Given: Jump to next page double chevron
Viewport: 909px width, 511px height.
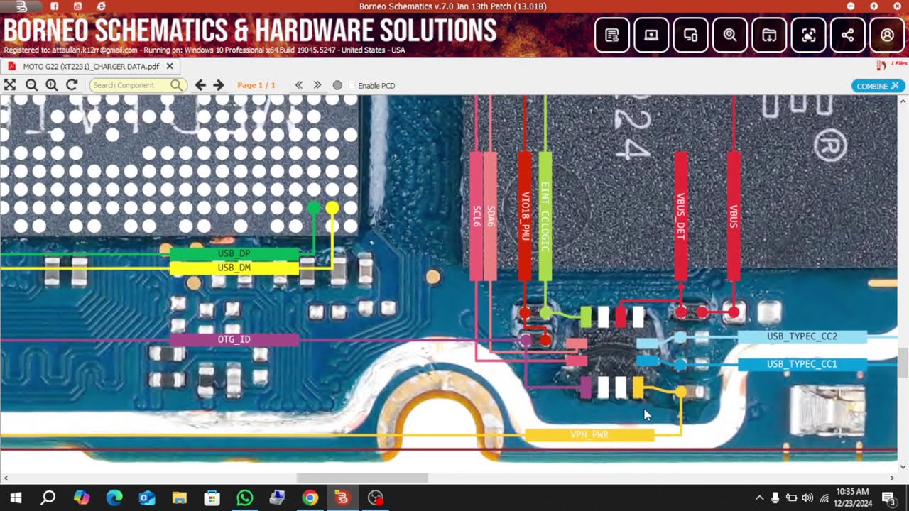Looking at the screenshot, I should pyautogui.click(x=317, y=85).
